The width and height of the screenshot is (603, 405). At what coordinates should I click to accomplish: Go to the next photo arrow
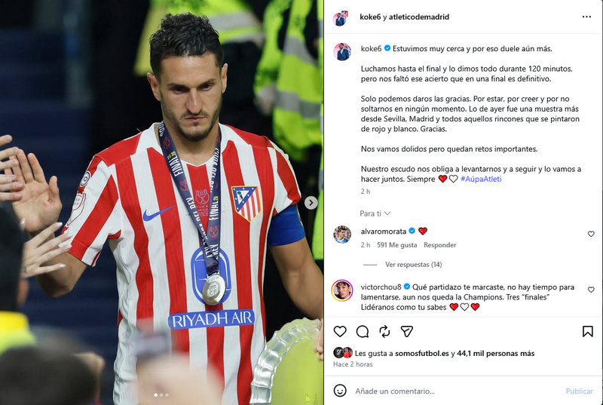tap(311, 203)
